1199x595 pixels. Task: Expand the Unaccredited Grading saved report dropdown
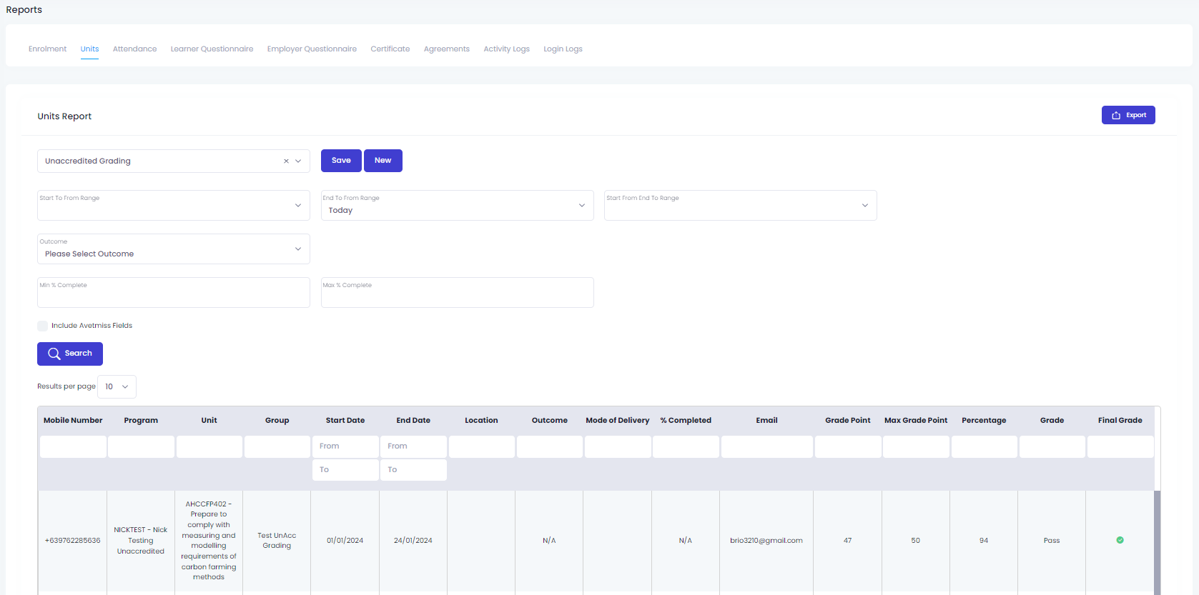pos(298,161)
